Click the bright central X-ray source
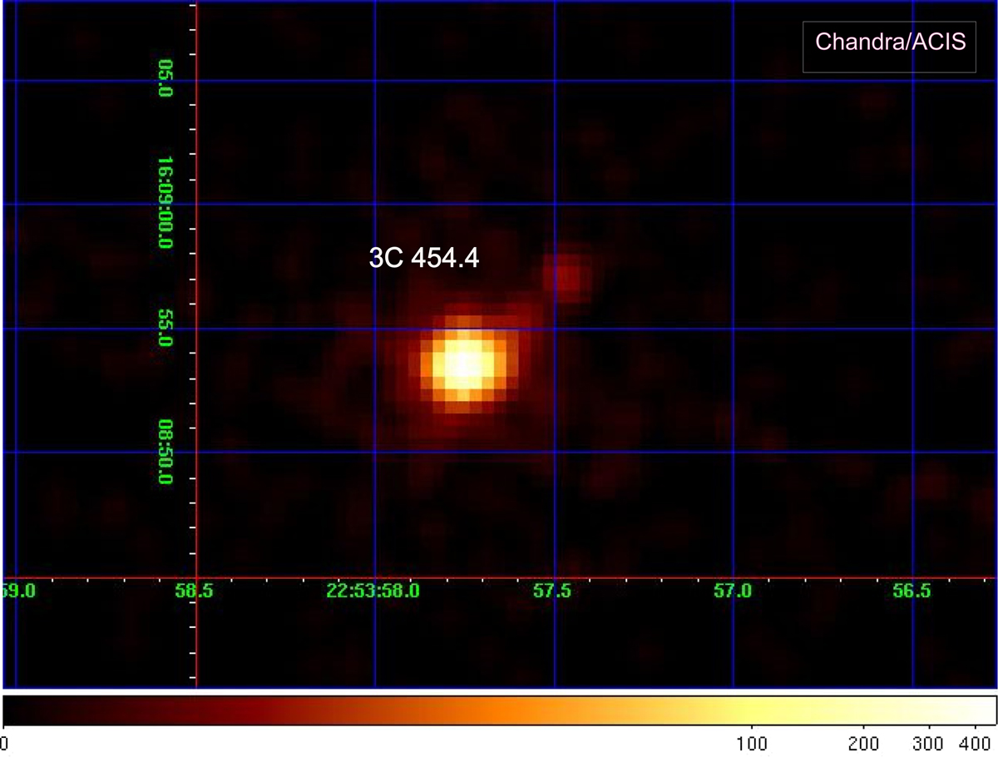998x757 pixels. click(464, 365)
